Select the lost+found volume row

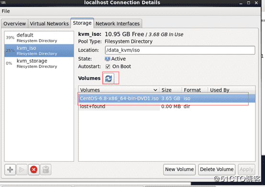click(x=166, y=106)
